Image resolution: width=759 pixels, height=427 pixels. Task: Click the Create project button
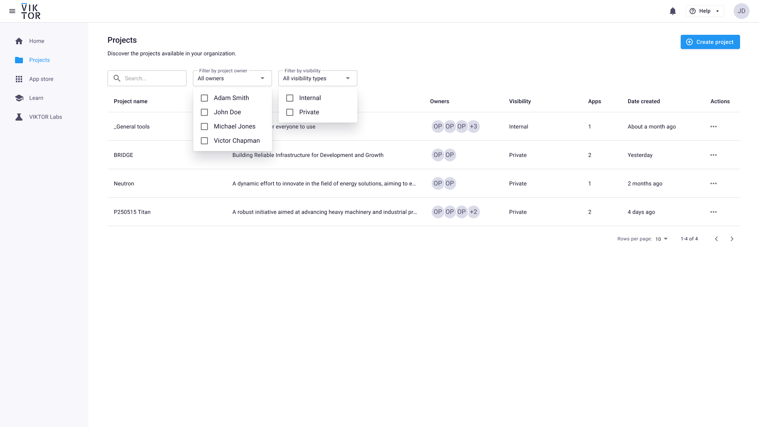(710, 42)
